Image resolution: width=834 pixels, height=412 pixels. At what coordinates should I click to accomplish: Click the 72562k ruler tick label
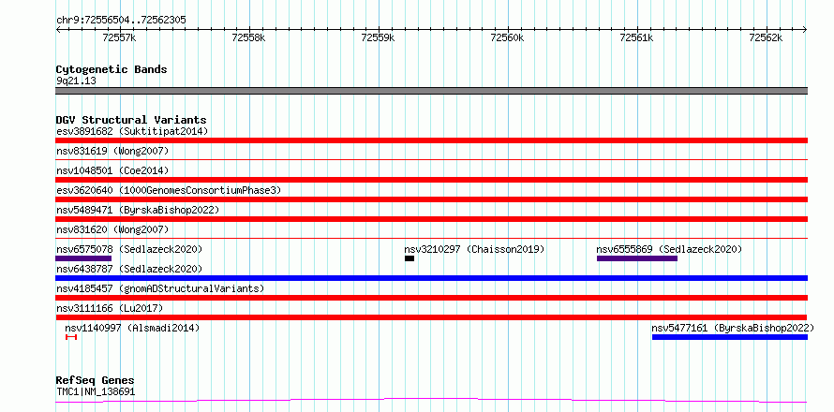click(766, 37)
